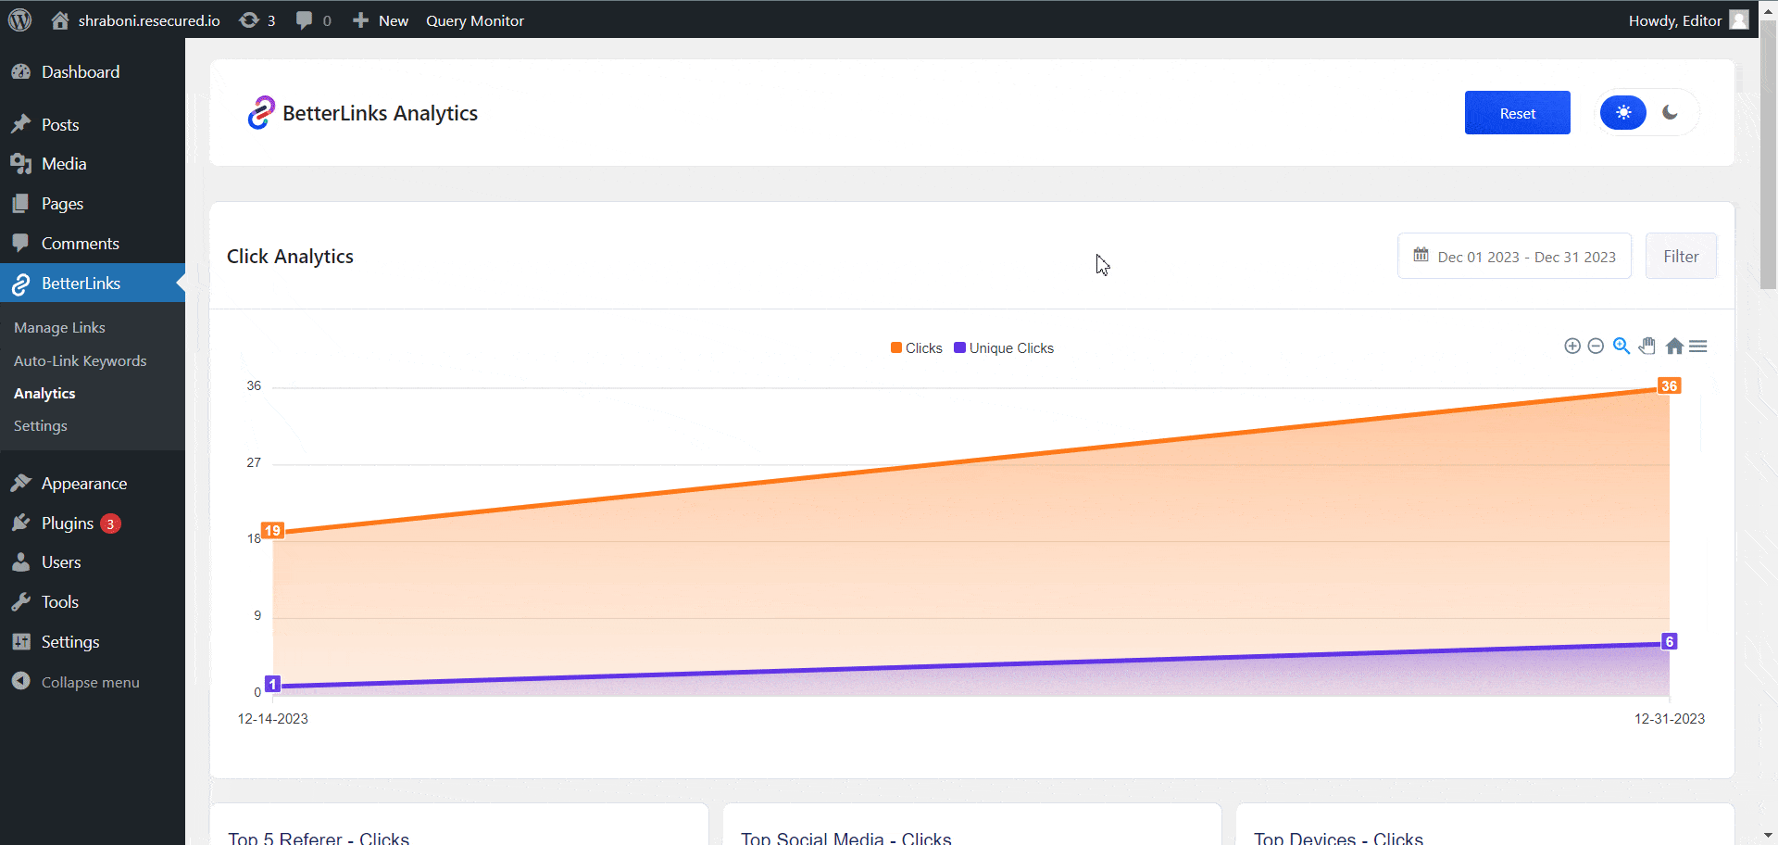Enable dark mode with the moon toggle

click(1670, 112)
